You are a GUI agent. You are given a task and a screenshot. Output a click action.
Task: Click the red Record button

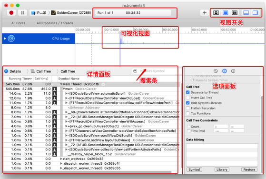[11, 13]
